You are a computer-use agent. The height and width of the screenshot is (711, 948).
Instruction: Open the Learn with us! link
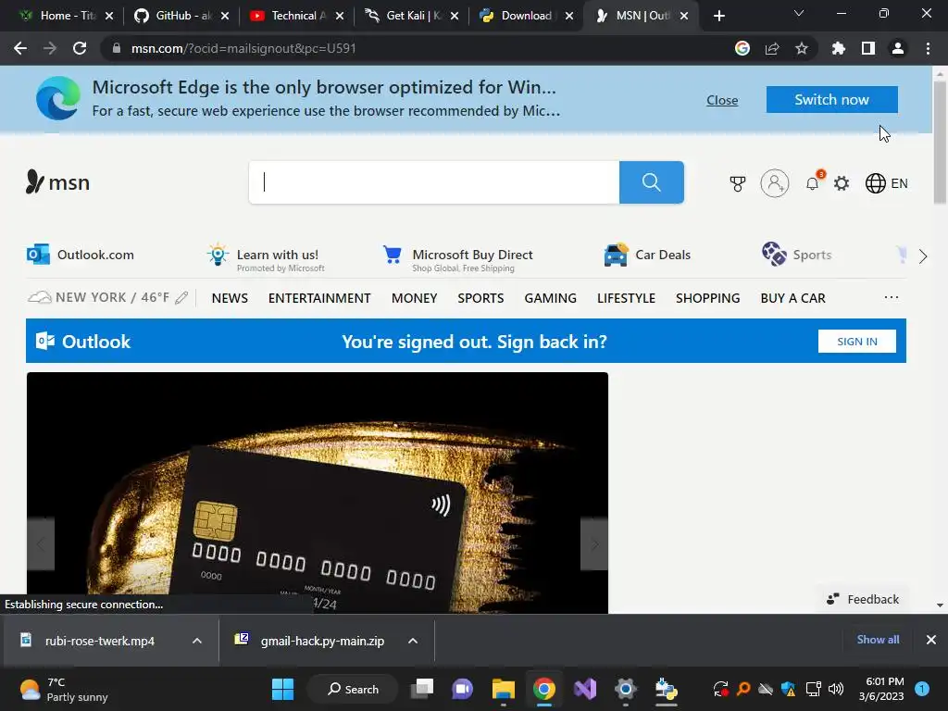(x=266, y=258)
